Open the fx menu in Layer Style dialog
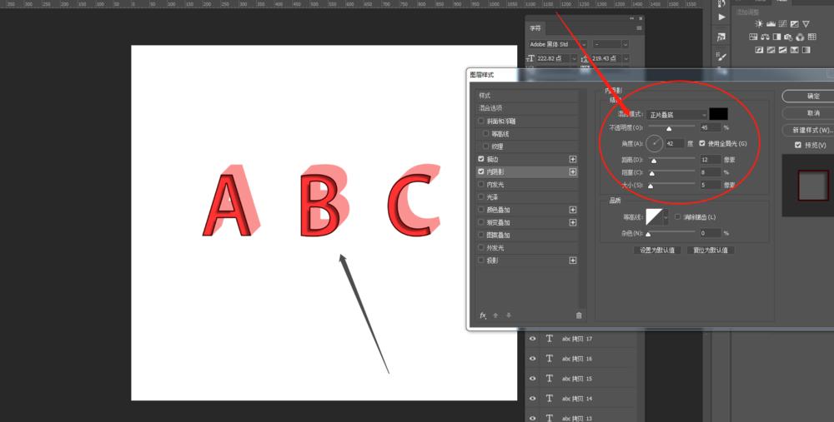 (x=483, y=315)
